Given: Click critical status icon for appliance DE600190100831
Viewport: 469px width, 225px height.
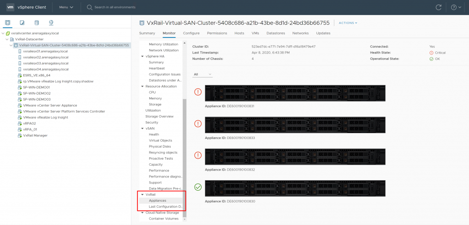Looking at the screenshot, I should coord(198,92).
